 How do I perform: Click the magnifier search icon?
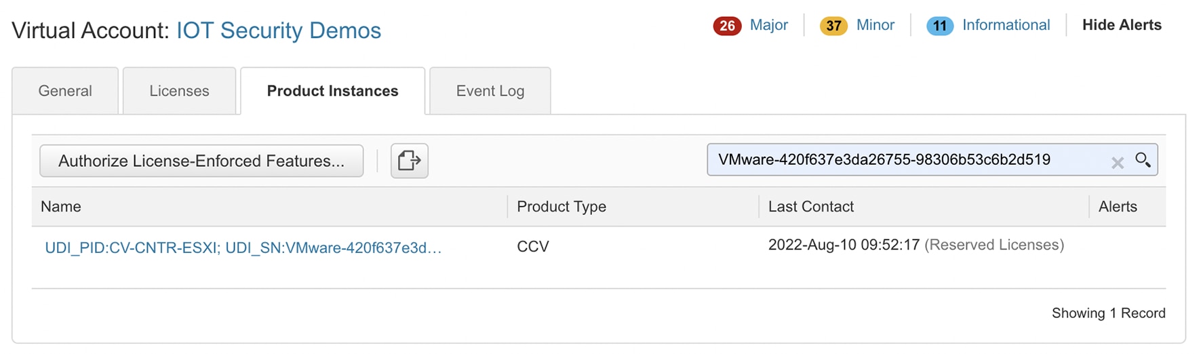tap(1143, 160)
